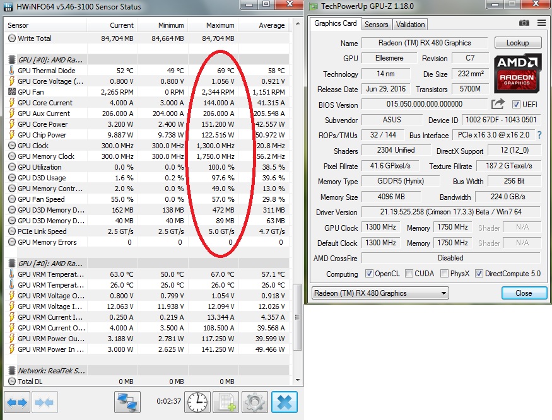Click the Write Total row icon
Viewport: 552px width, 420px height.
point(11,38)
